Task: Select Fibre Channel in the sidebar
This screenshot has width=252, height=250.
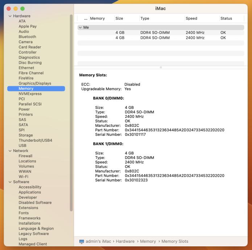Action: tap(31, 73)
